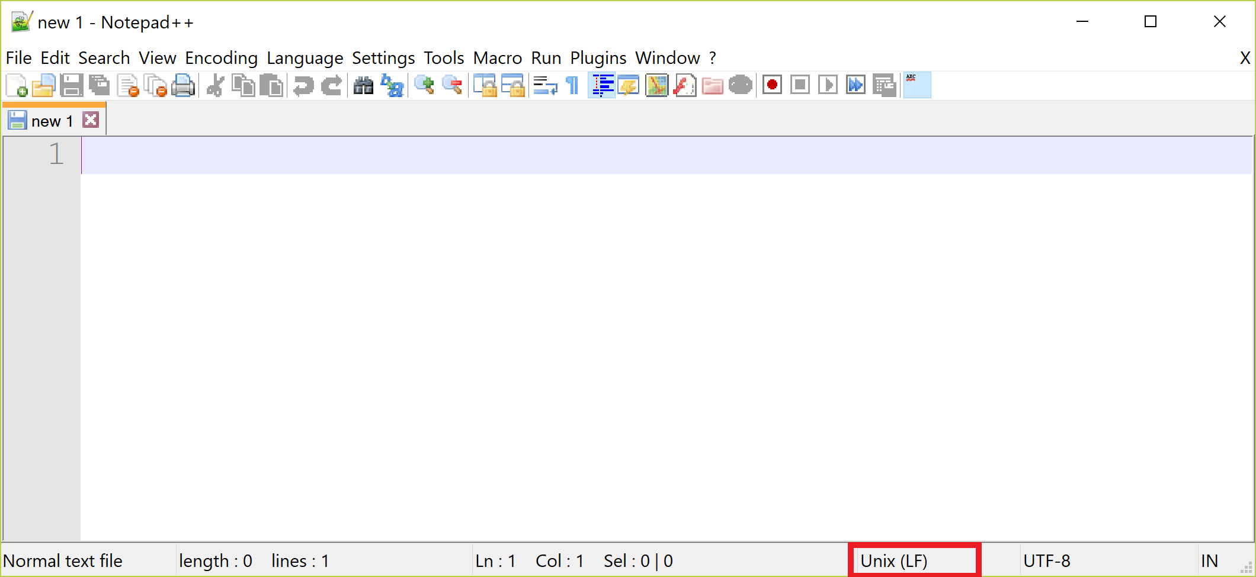Screen dimensions: 1256x577
Task: Click the 'UTF-8' encoding status field
Action: click(1047, 561)
